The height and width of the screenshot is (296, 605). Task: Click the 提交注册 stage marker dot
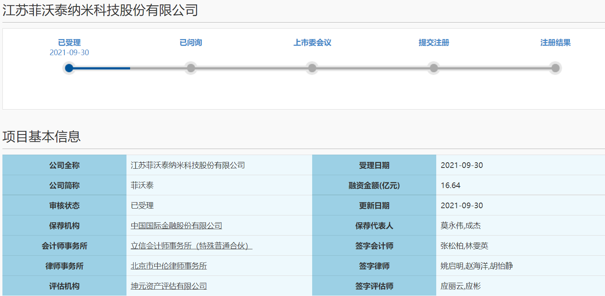point(434,68)
